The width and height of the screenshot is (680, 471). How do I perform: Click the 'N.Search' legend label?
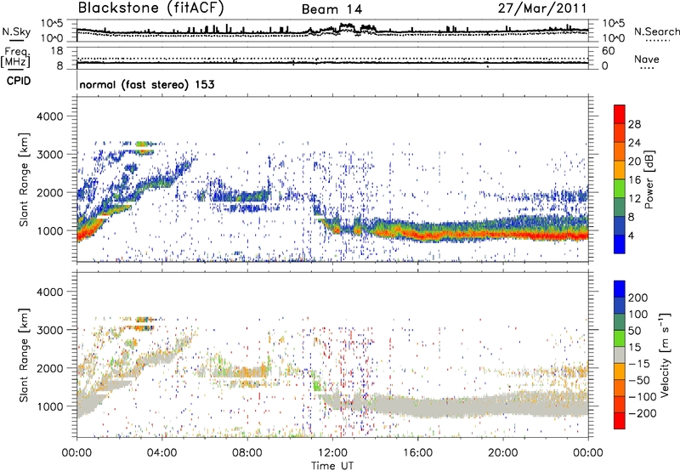656,31
